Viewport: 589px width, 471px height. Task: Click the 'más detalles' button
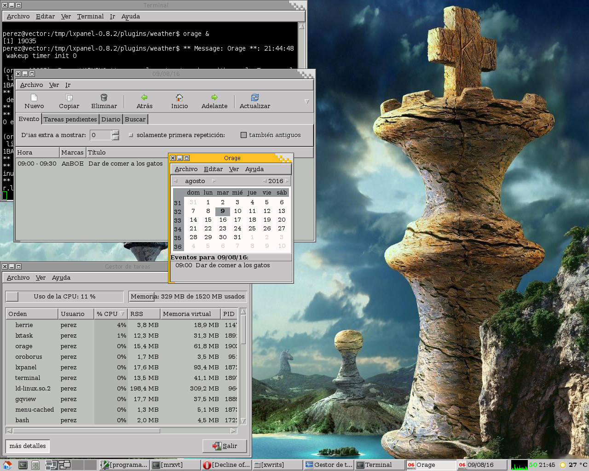point(28,446)
